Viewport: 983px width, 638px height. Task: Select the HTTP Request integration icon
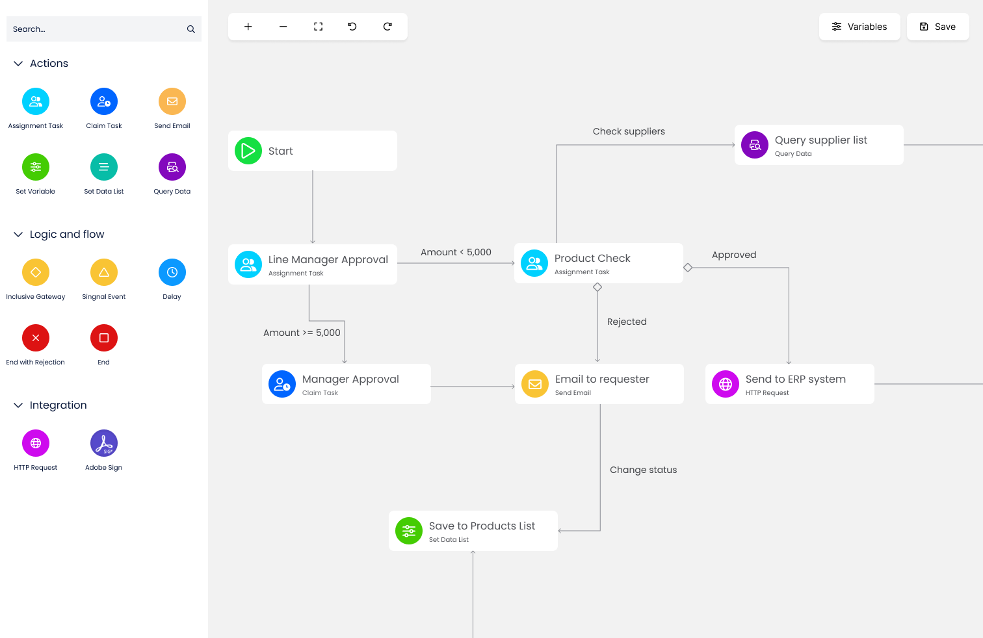tap(36, 442)
